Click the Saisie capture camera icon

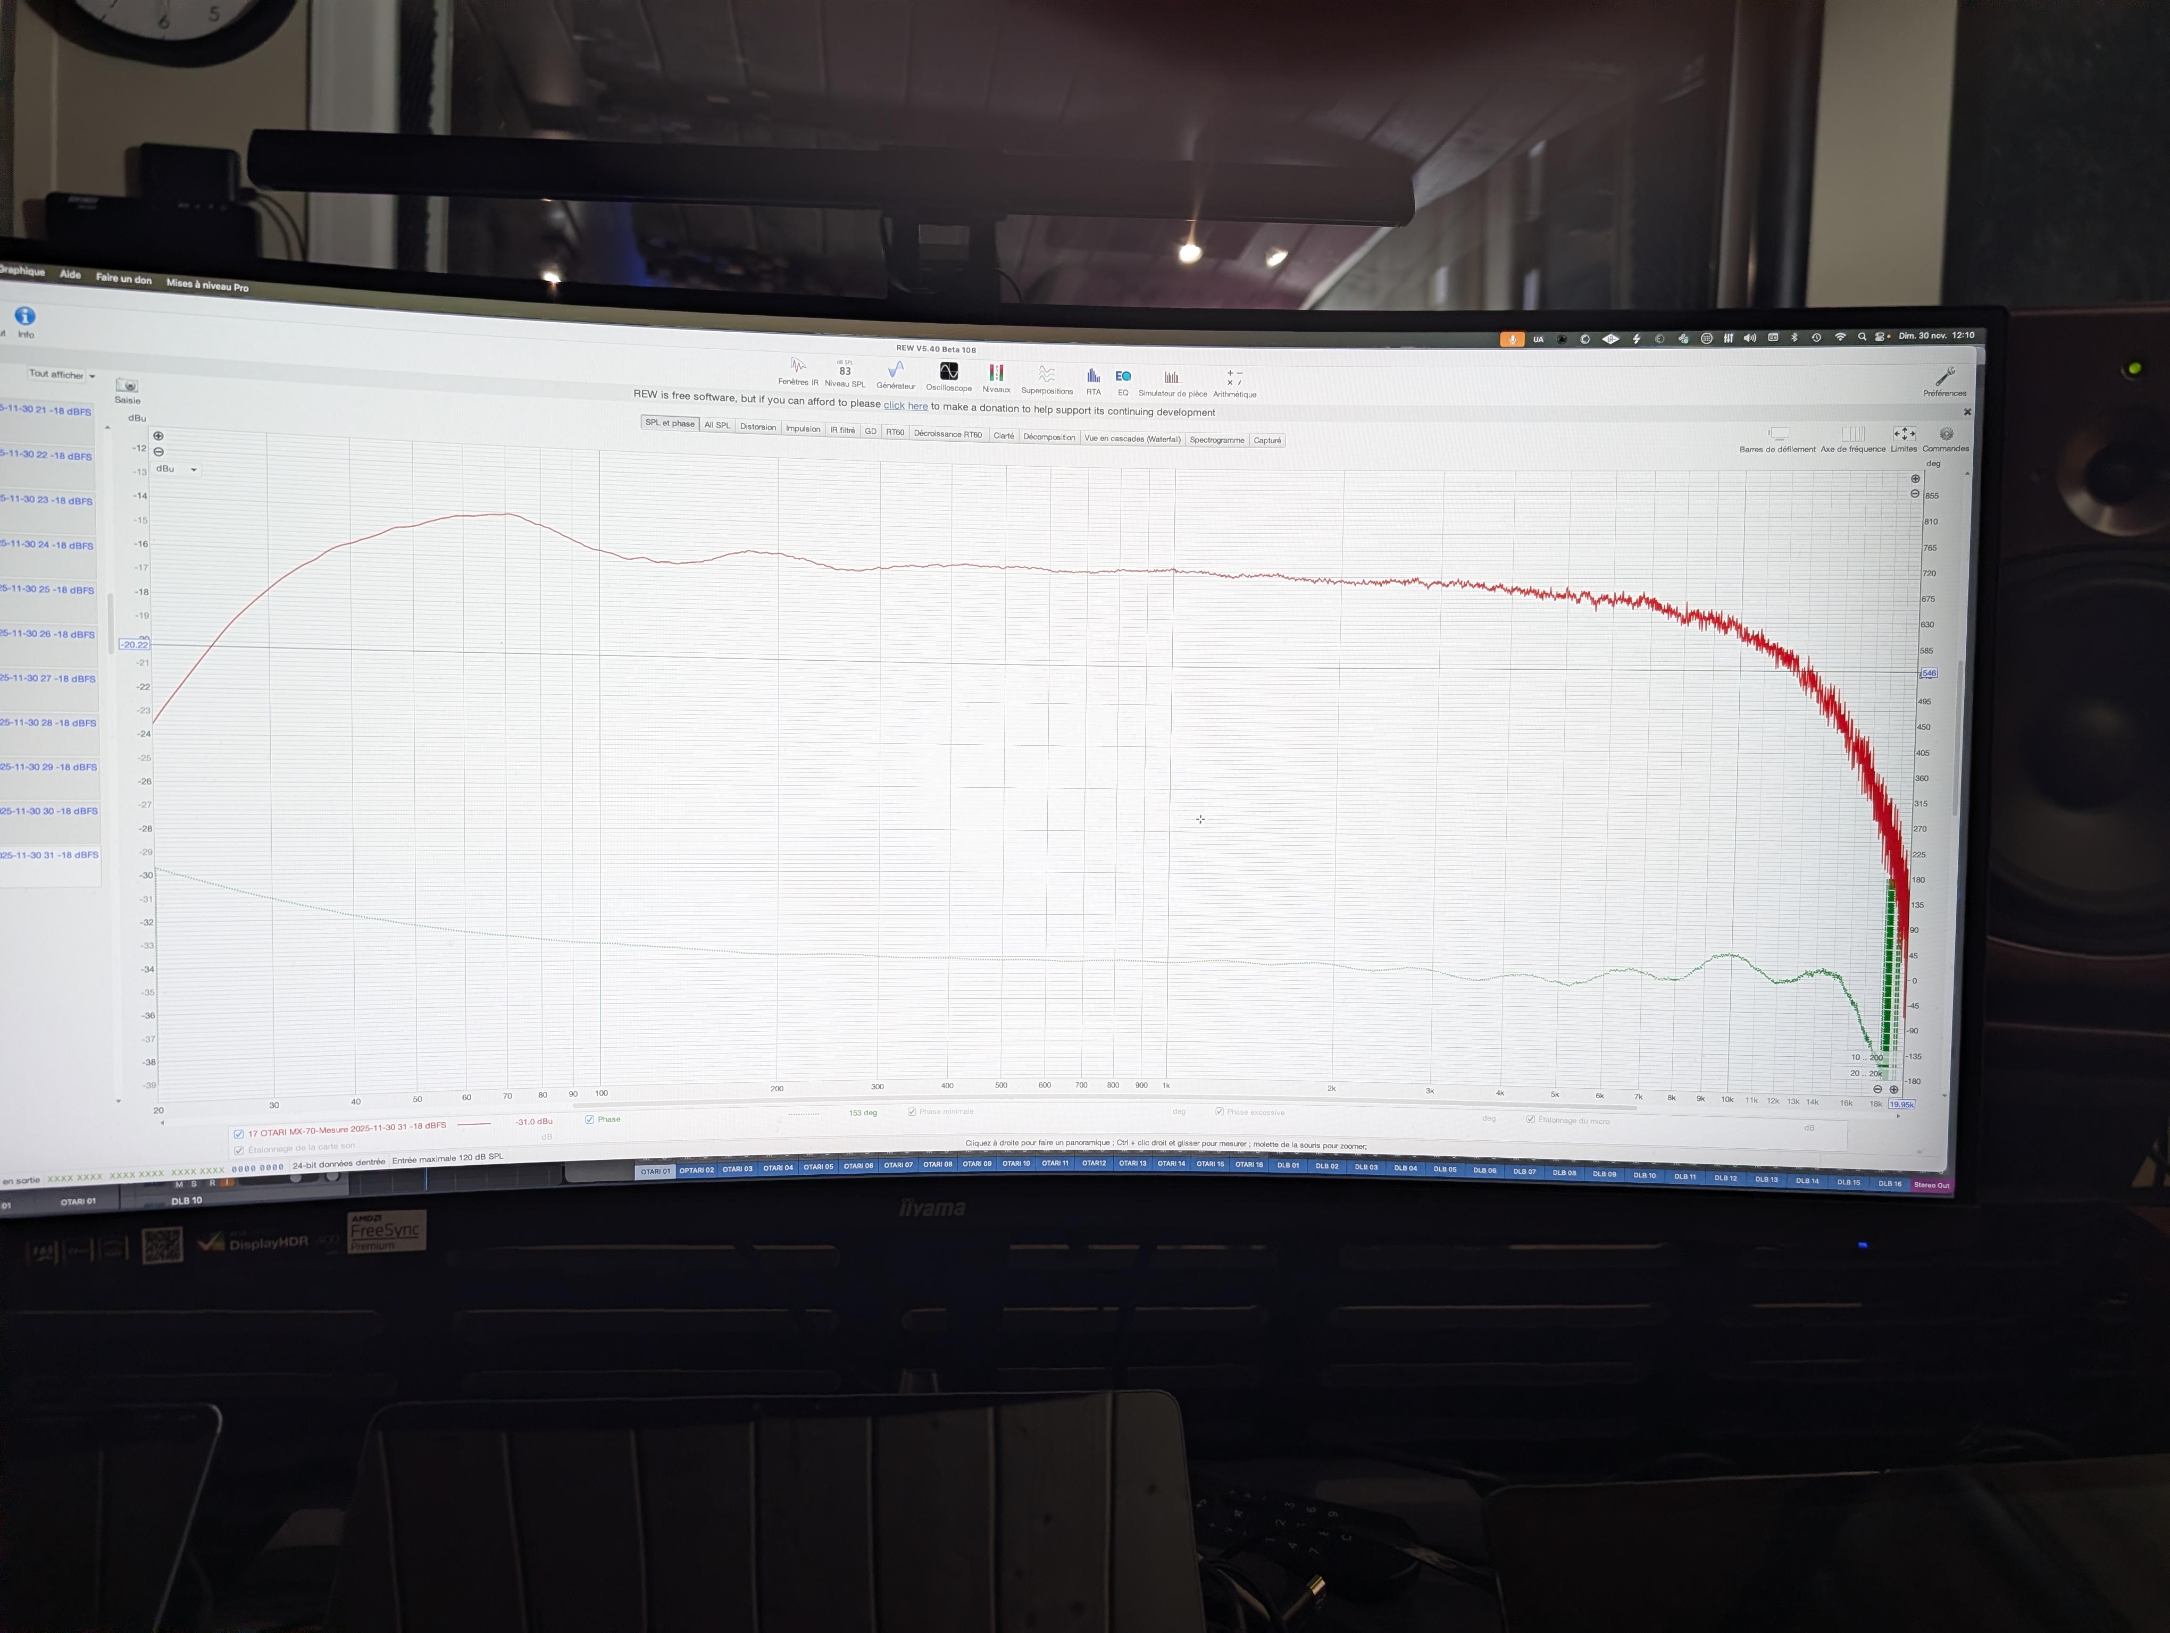click(127, 386)
